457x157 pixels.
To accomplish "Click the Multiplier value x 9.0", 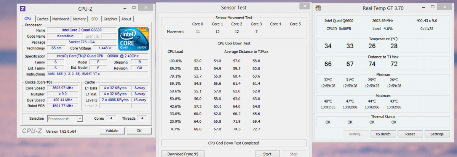I will click(62, 94).
